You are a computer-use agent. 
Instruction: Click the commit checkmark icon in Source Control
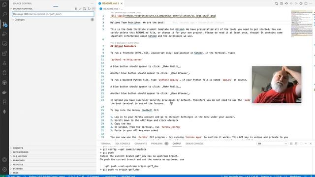click(x=80, y=9)
